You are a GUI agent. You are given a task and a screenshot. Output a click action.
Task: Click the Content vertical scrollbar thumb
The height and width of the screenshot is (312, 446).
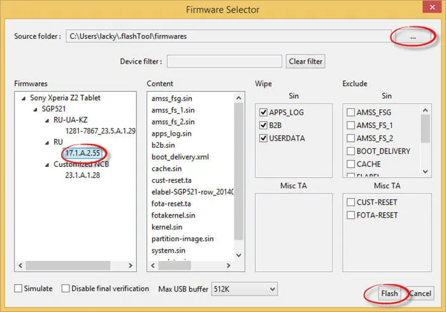(239, 171)
